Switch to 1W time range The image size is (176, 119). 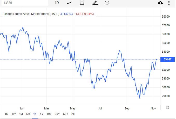13,114
